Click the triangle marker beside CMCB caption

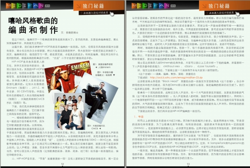coord(100,129)
